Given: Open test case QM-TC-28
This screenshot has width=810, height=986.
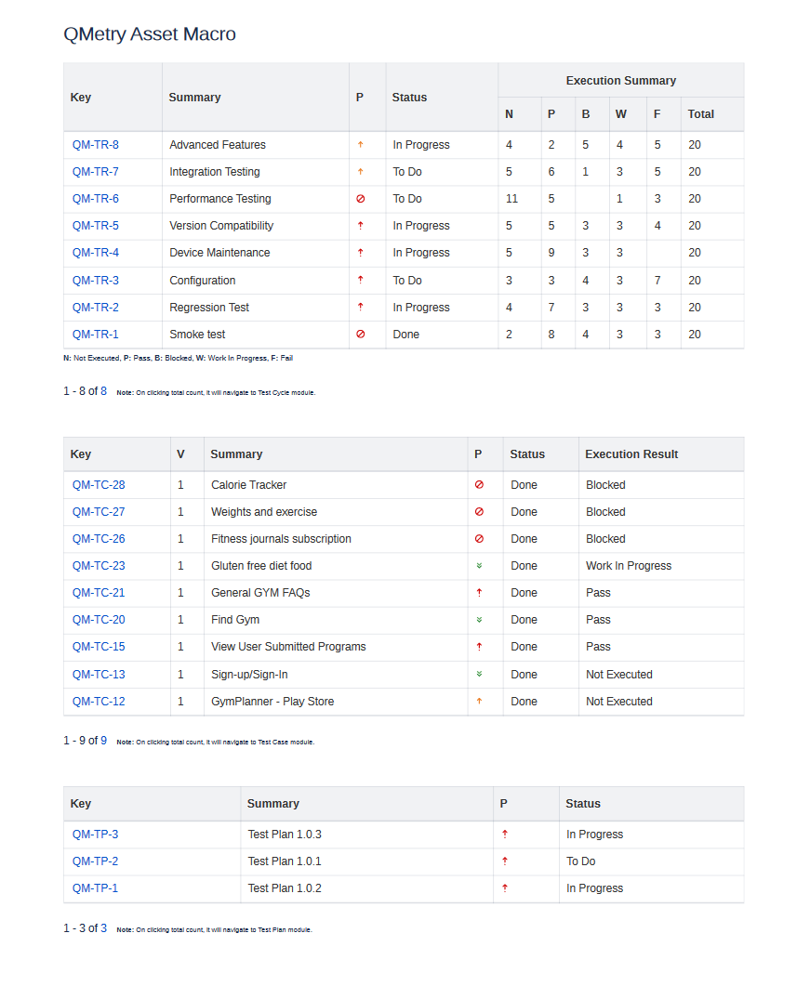Looking at the screenshot, I should pos(99,485).
